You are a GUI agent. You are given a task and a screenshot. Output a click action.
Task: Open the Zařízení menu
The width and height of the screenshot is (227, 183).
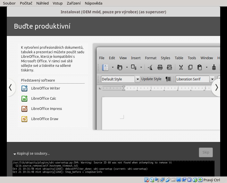pos(74,3)
